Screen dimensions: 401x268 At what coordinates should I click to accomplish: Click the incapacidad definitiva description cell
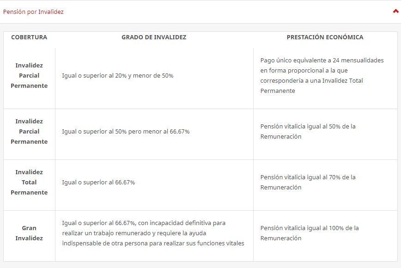coord(152,233)
